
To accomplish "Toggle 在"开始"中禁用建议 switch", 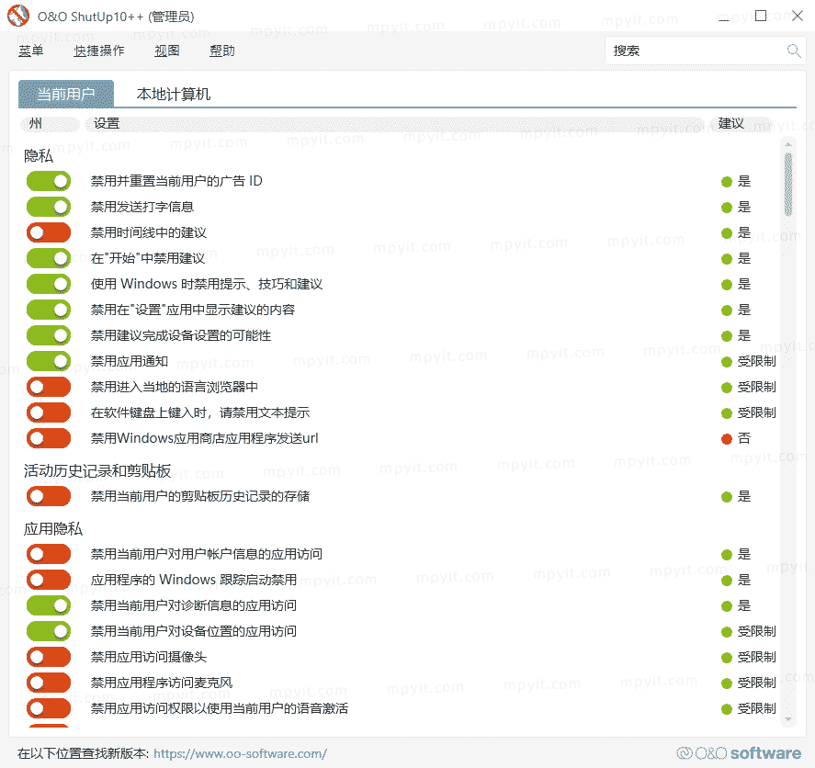I will (49, 258).
